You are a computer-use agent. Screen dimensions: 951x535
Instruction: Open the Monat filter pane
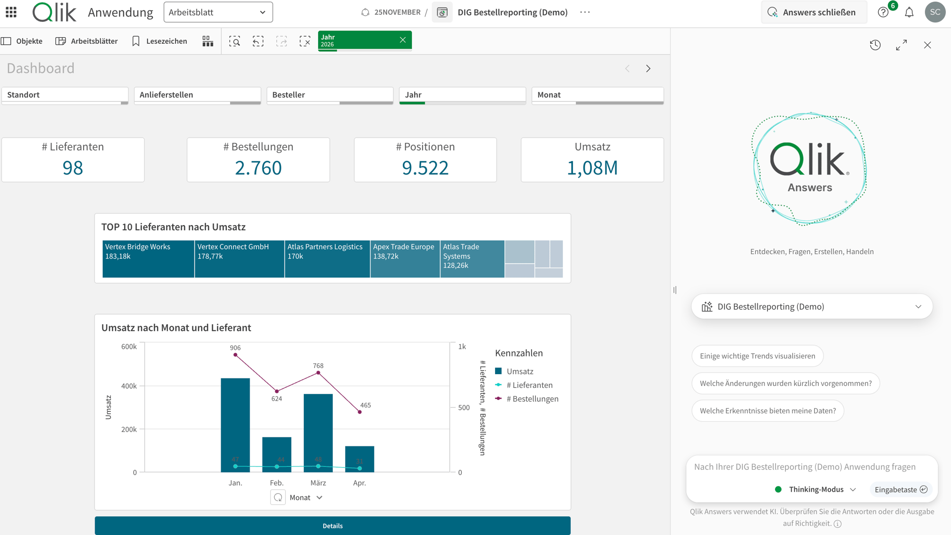(598, 95)
